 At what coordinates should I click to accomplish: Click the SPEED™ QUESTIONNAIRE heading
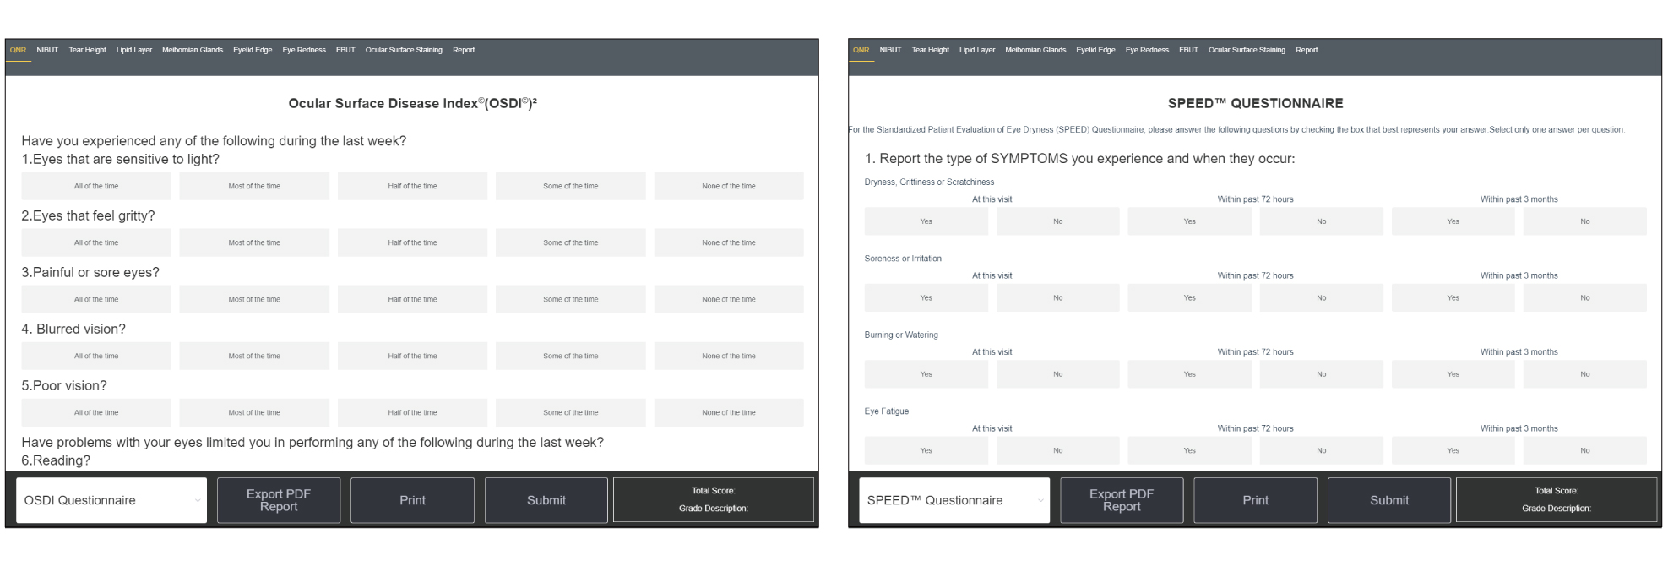click(1255, 103)
